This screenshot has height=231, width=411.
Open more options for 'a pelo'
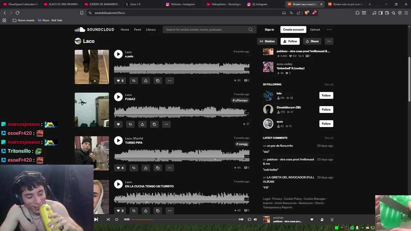click(170, 81)
